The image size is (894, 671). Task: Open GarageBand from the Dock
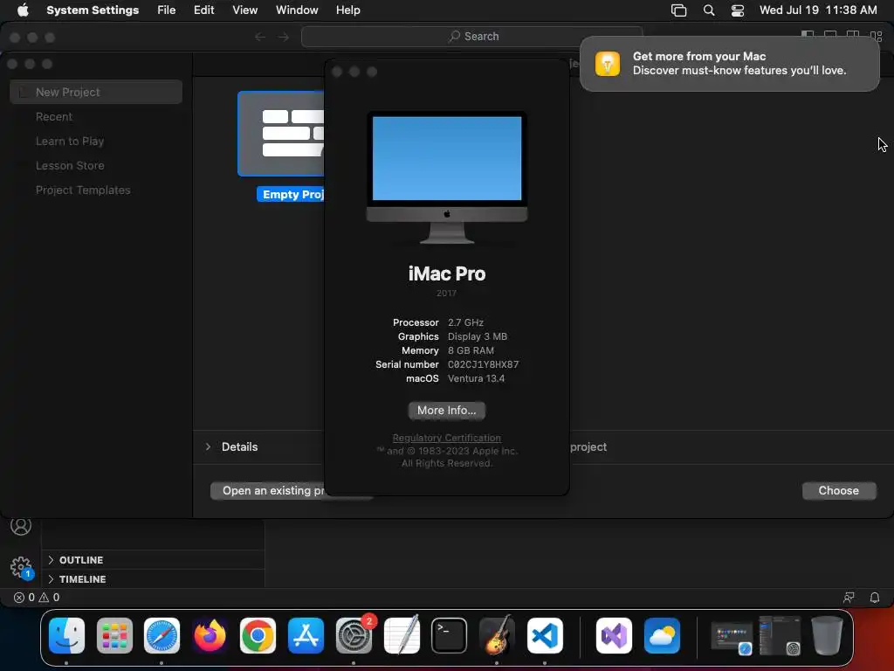tap(497, 636)
